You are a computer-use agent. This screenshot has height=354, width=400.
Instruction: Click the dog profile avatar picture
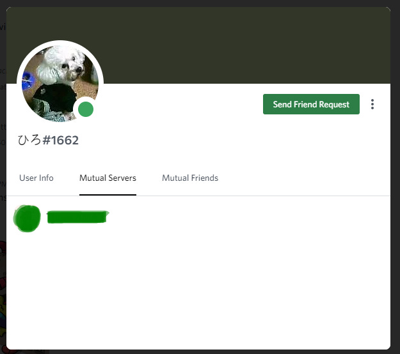click(x=60, y=84)
